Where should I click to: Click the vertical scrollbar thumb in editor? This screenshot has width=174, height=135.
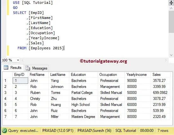click(x=171, y=22)
